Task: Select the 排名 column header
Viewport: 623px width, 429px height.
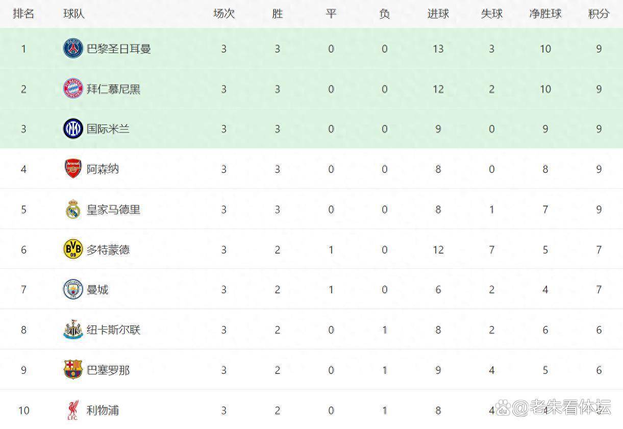Action: click(x=23, y=14)
